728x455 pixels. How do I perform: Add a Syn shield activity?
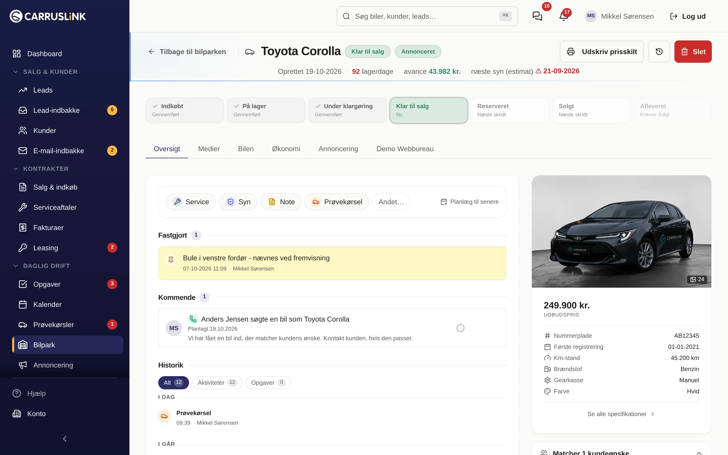238,202
